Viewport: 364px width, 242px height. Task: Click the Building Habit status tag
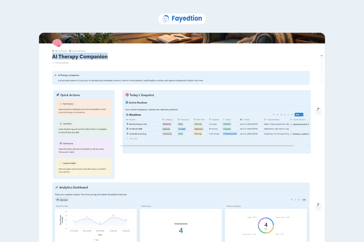(230, 134)
